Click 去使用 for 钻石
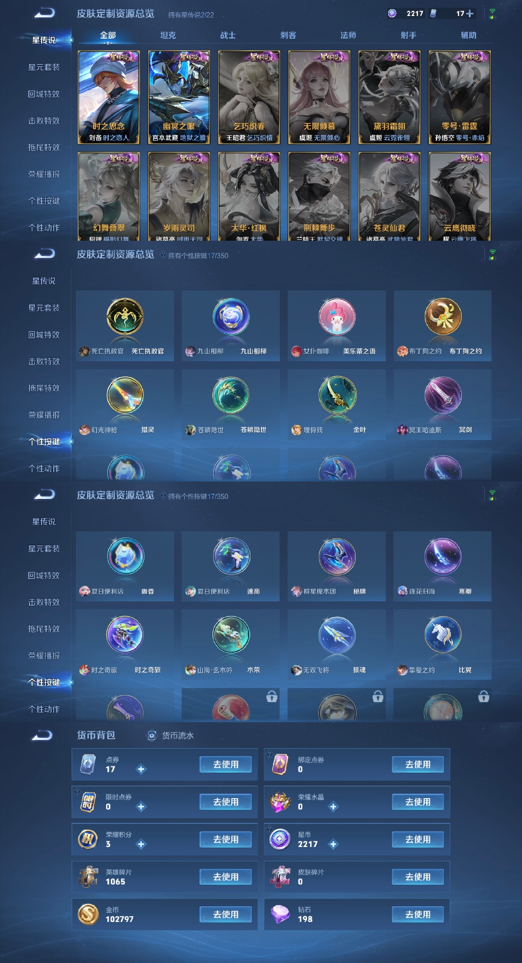Image resolution: width=522 pixels, height=963 pixels. [x=418, y=914]
